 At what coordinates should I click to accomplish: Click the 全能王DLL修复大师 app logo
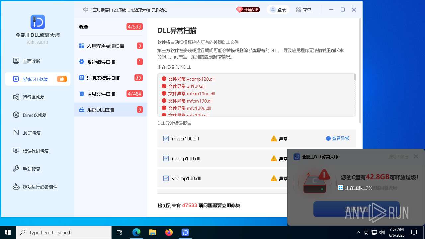tap(38, 22)
